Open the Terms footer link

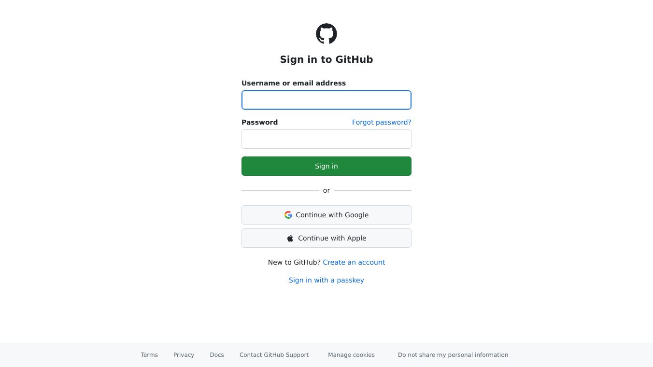tap(149, 355)
